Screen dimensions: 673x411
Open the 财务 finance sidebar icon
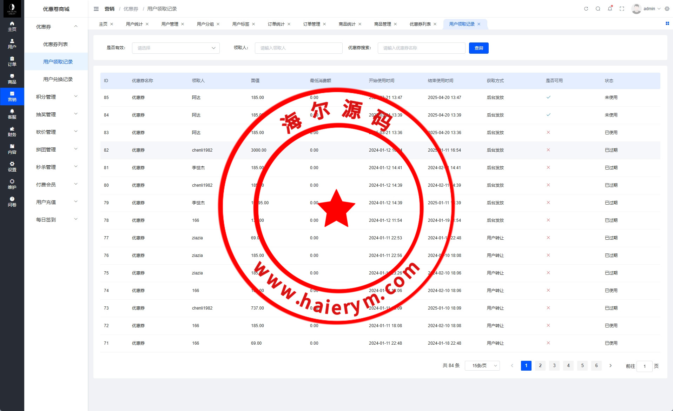pos(12,132)
